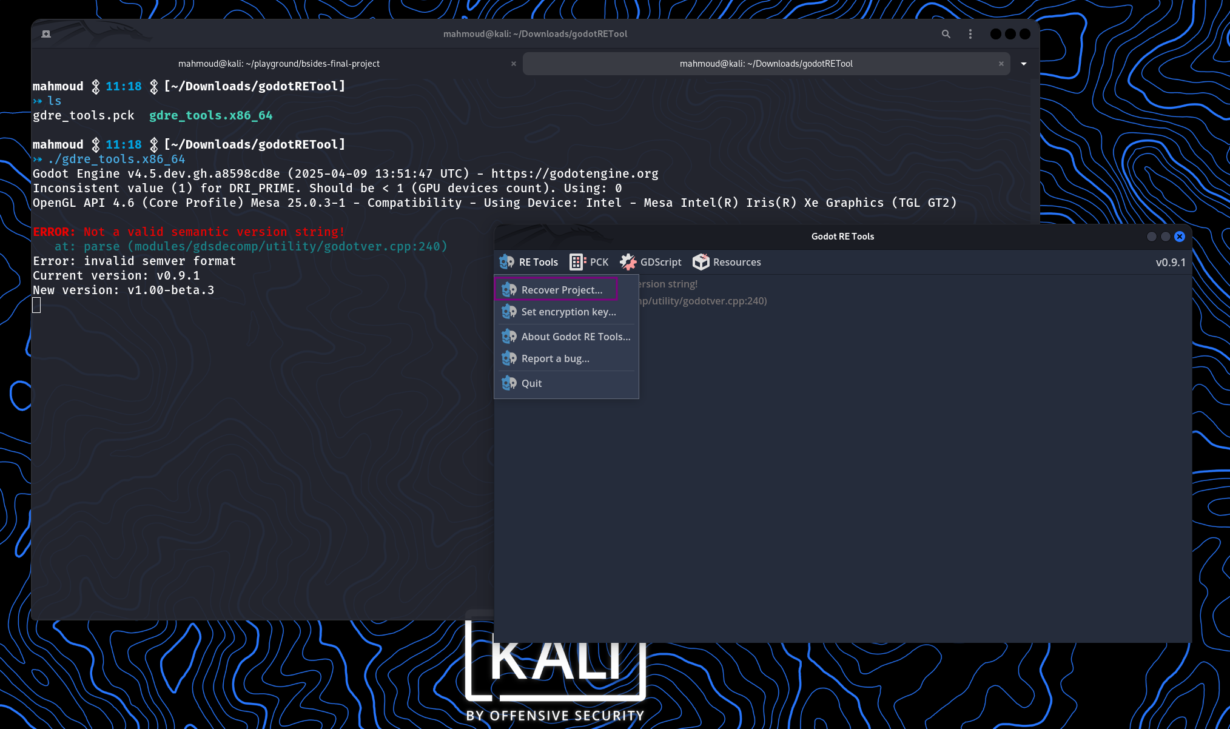This screenshot has height=729, width=1230.
Task: Open the RE Tools menu
Action: pyautogui.click(x=529, y=262)
